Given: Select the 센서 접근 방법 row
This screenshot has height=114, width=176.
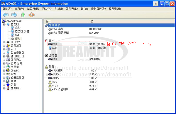Looking at the screenshot, I should coord(109,33).
